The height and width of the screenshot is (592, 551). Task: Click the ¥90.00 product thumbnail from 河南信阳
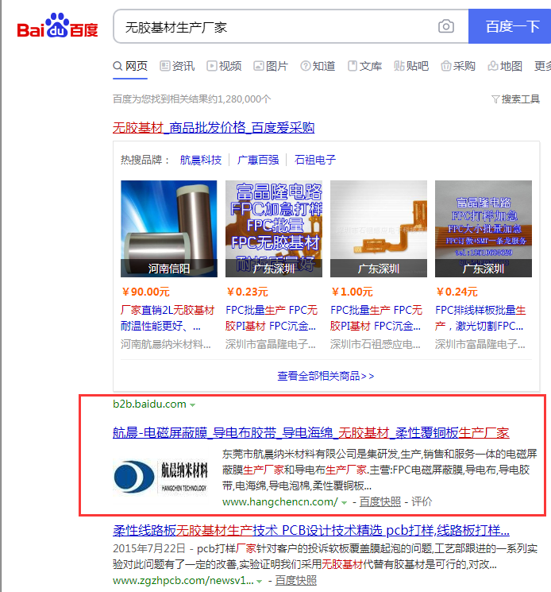[168, 229]
